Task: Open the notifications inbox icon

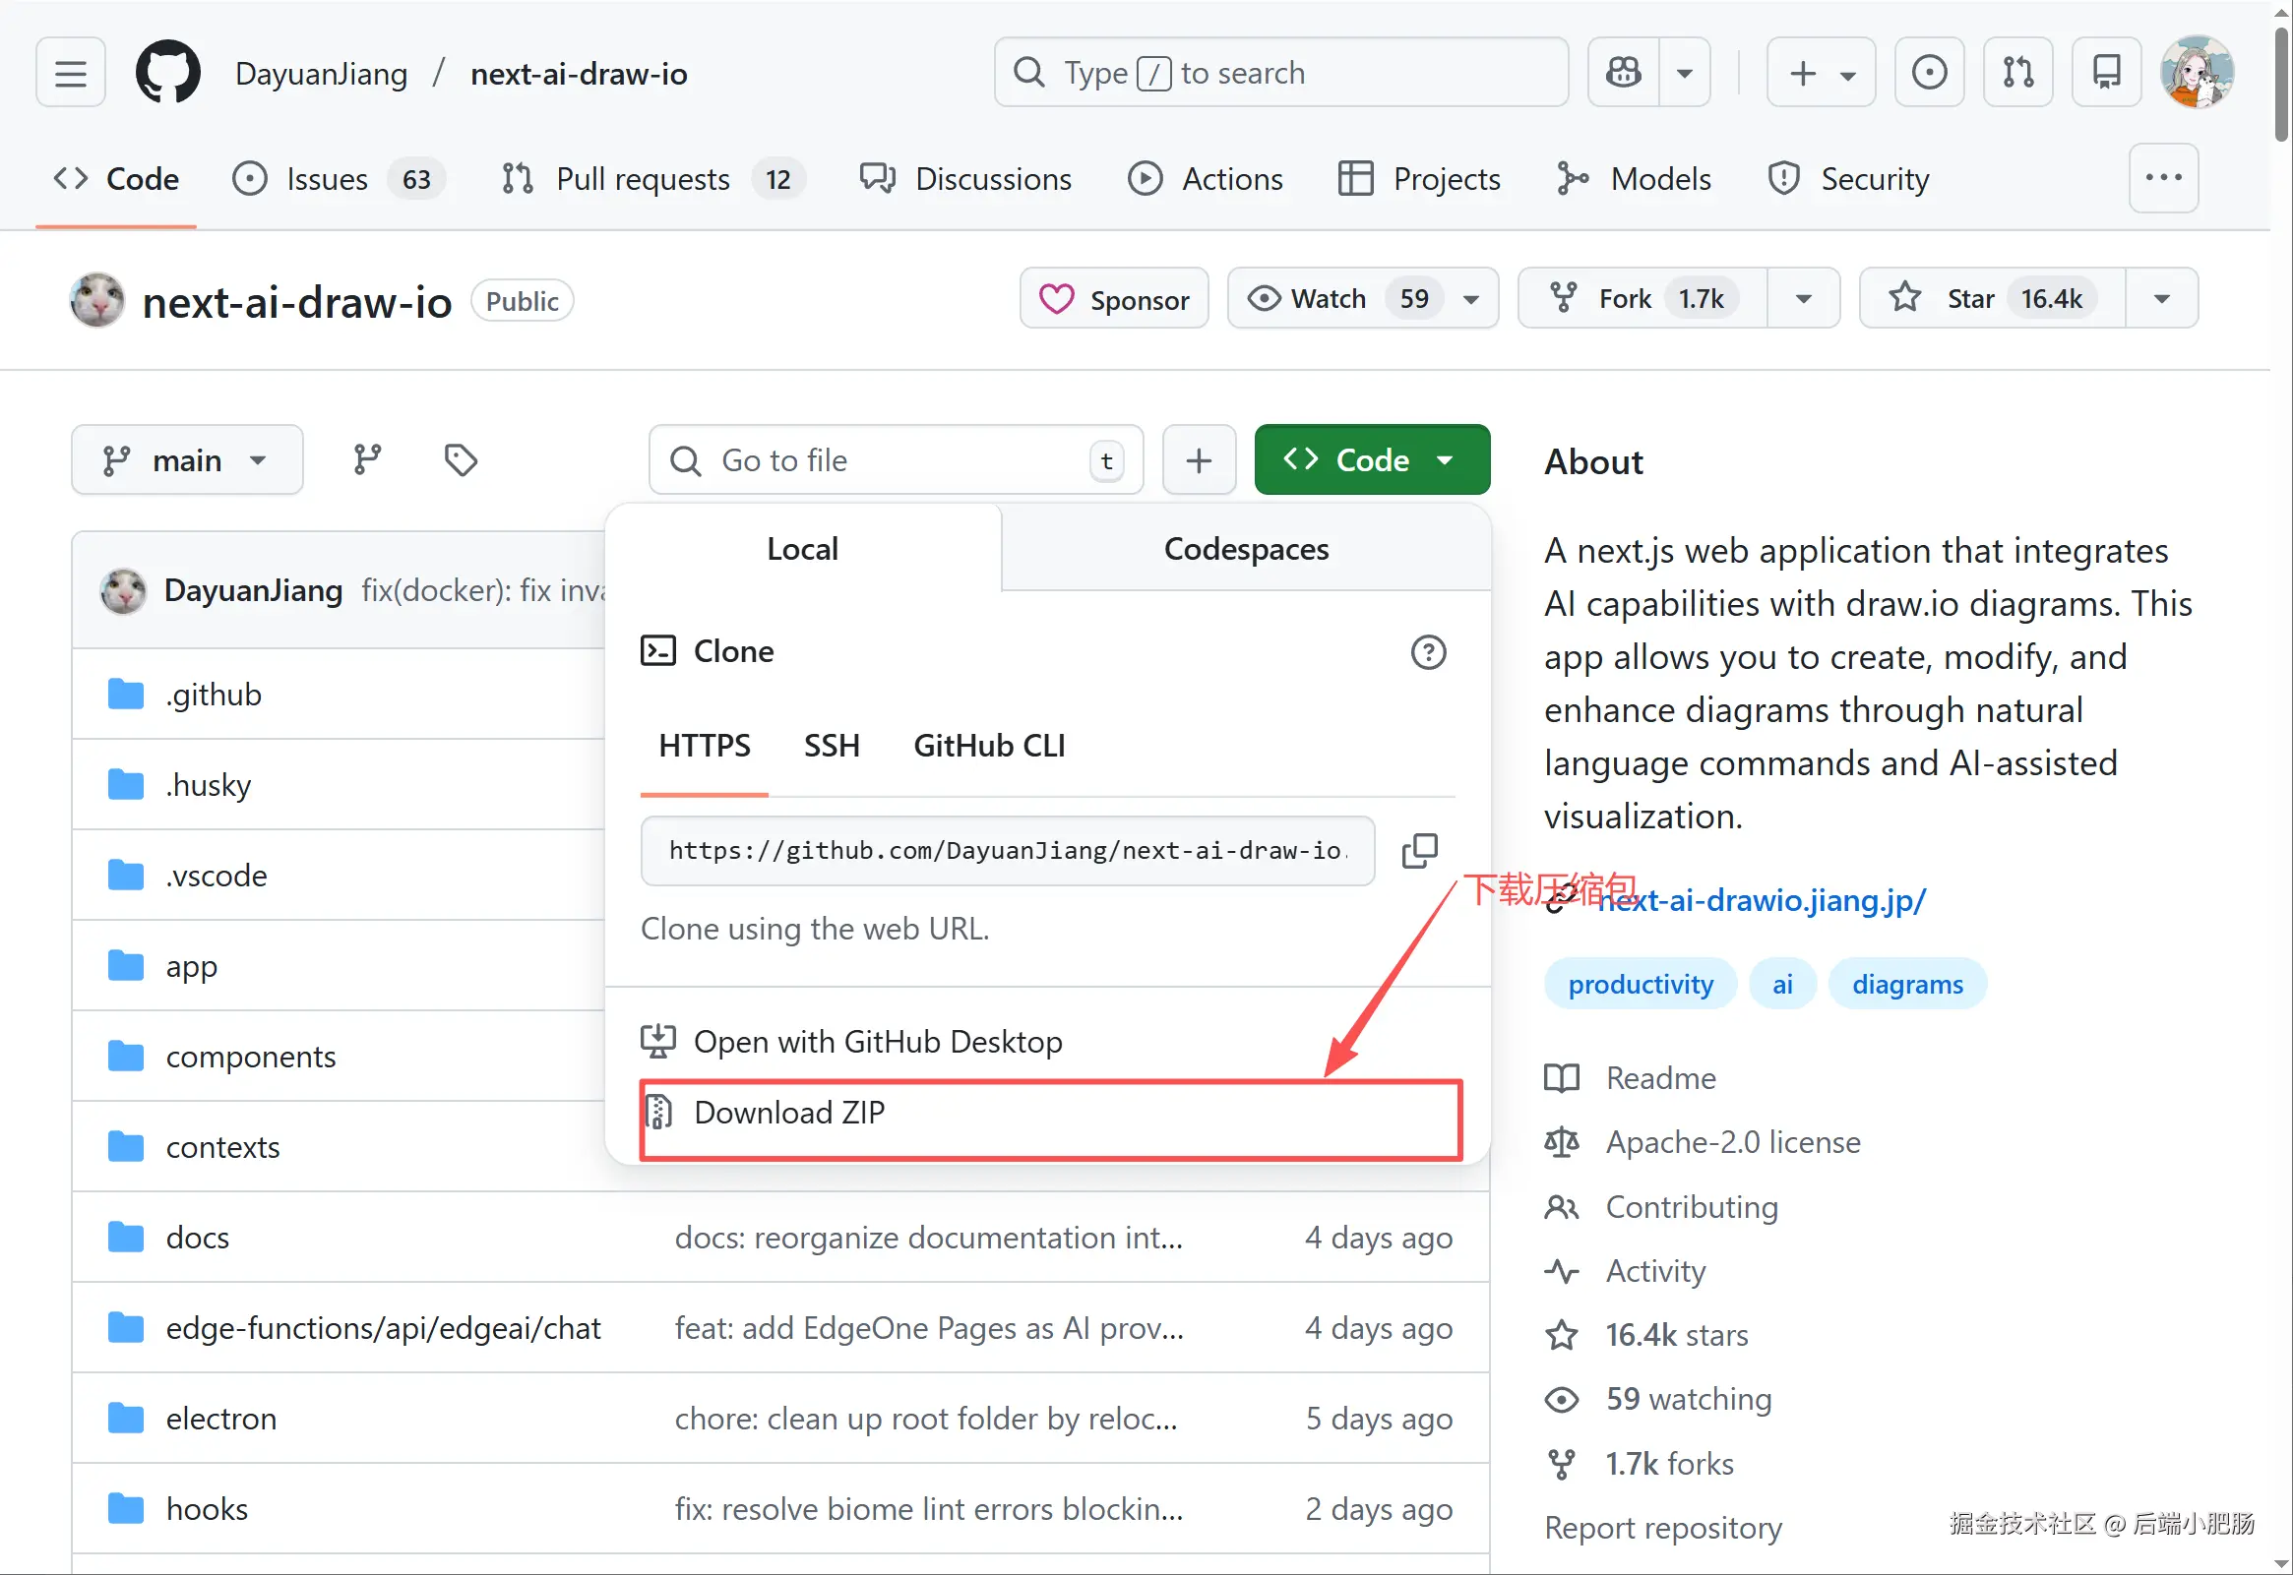Action: click(2105, 73)
